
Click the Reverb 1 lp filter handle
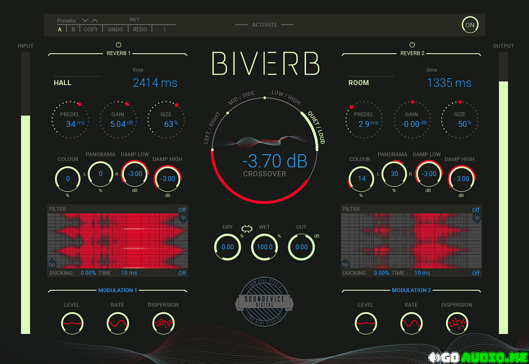[183, 218]
